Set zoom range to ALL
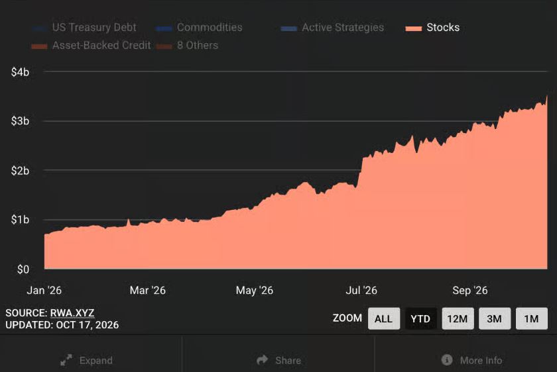Screen dimensions: 557x372 [x=384, y=318]
